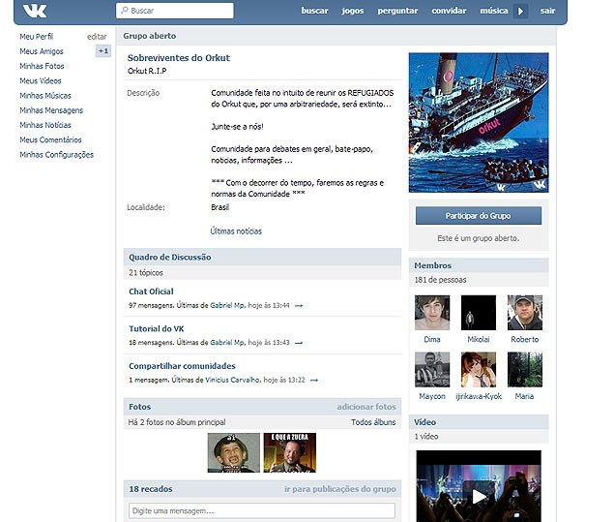This screenshot has width=614, height=522.
Task: Log out using the 'sair' link
Action: [x=547, y=11]
